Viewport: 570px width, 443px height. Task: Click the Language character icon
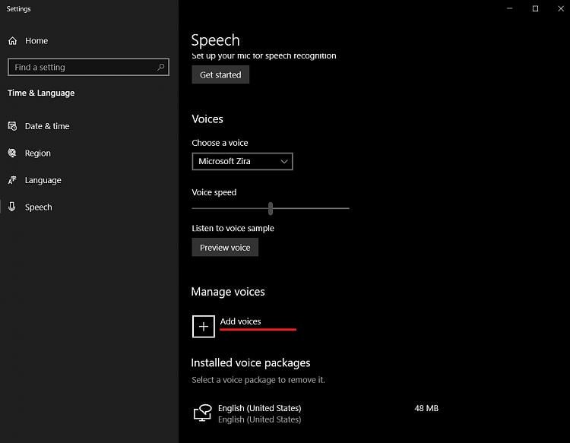coord(12,180)
